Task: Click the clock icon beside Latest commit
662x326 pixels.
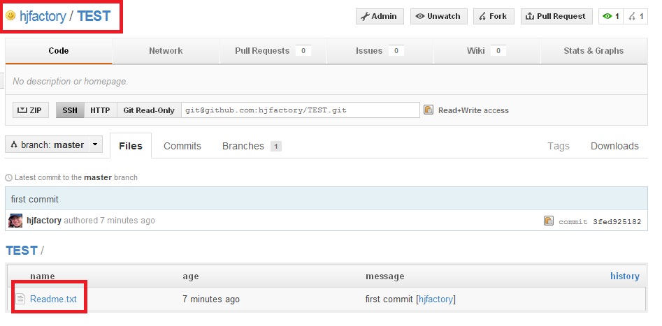Action: (8, 177)
